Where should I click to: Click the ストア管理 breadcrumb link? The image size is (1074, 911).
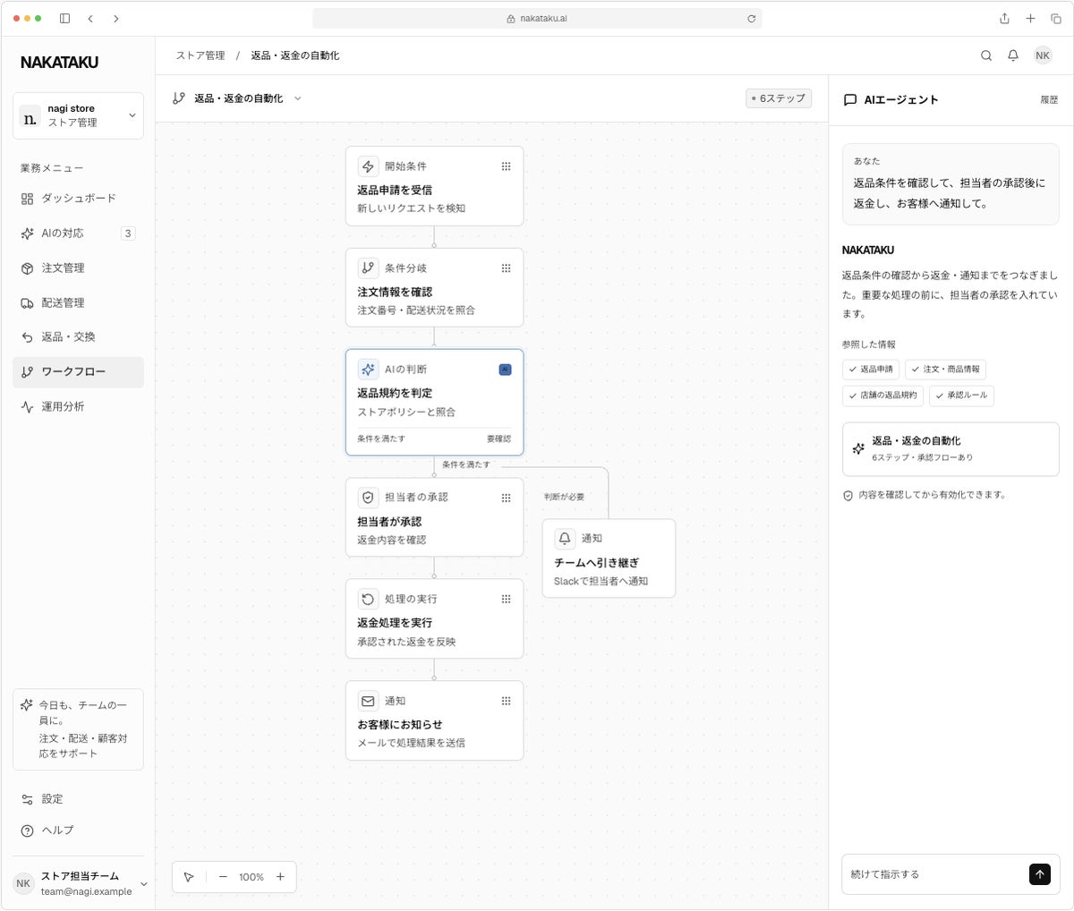point(200,55)
